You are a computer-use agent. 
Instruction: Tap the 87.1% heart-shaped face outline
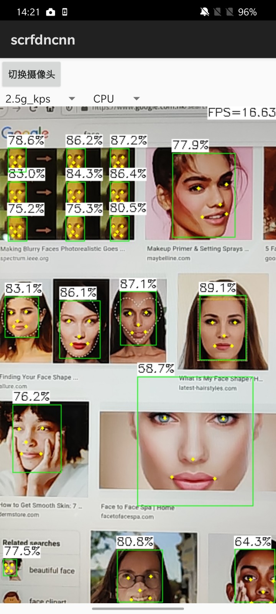[138, 319]
